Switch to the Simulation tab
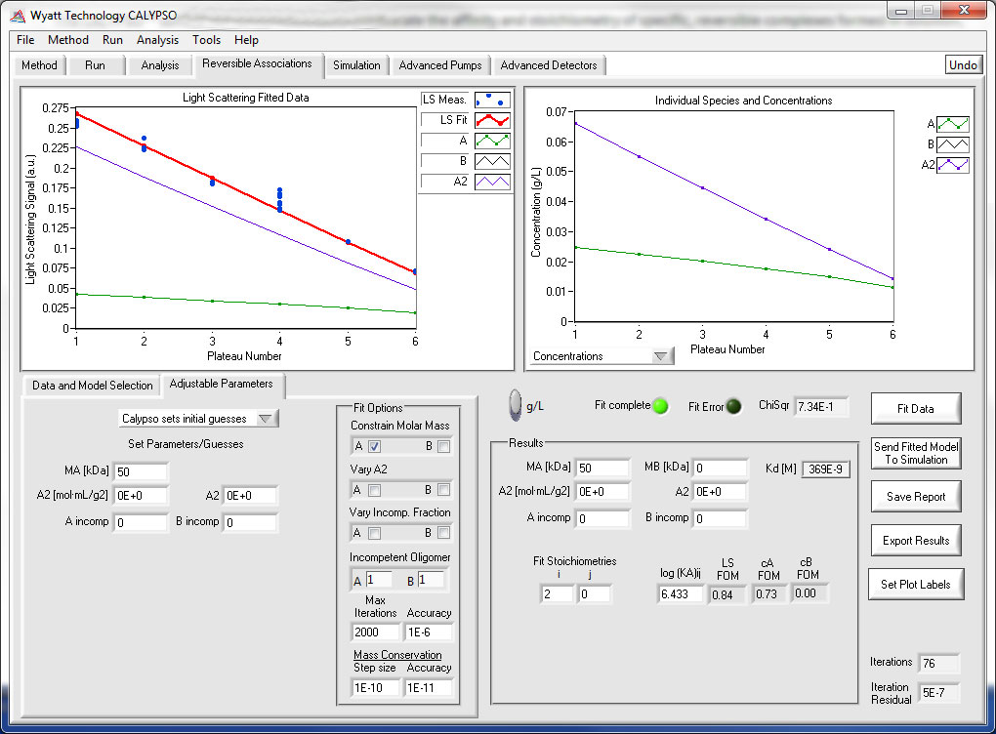Screen dimensions: 996x734 pos(356,65)
